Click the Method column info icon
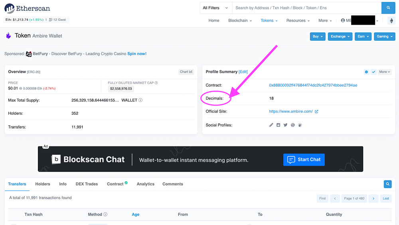 [x=105, y=214]
